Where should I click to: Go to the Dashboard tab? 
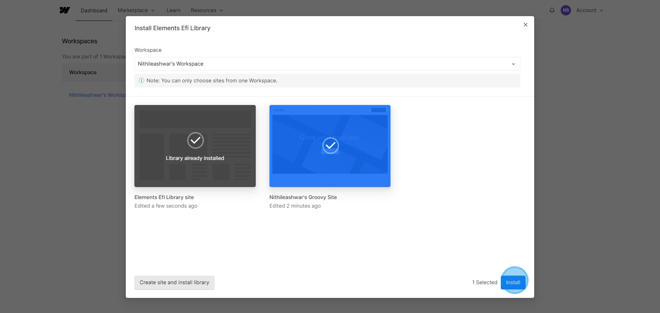[94, 11]
